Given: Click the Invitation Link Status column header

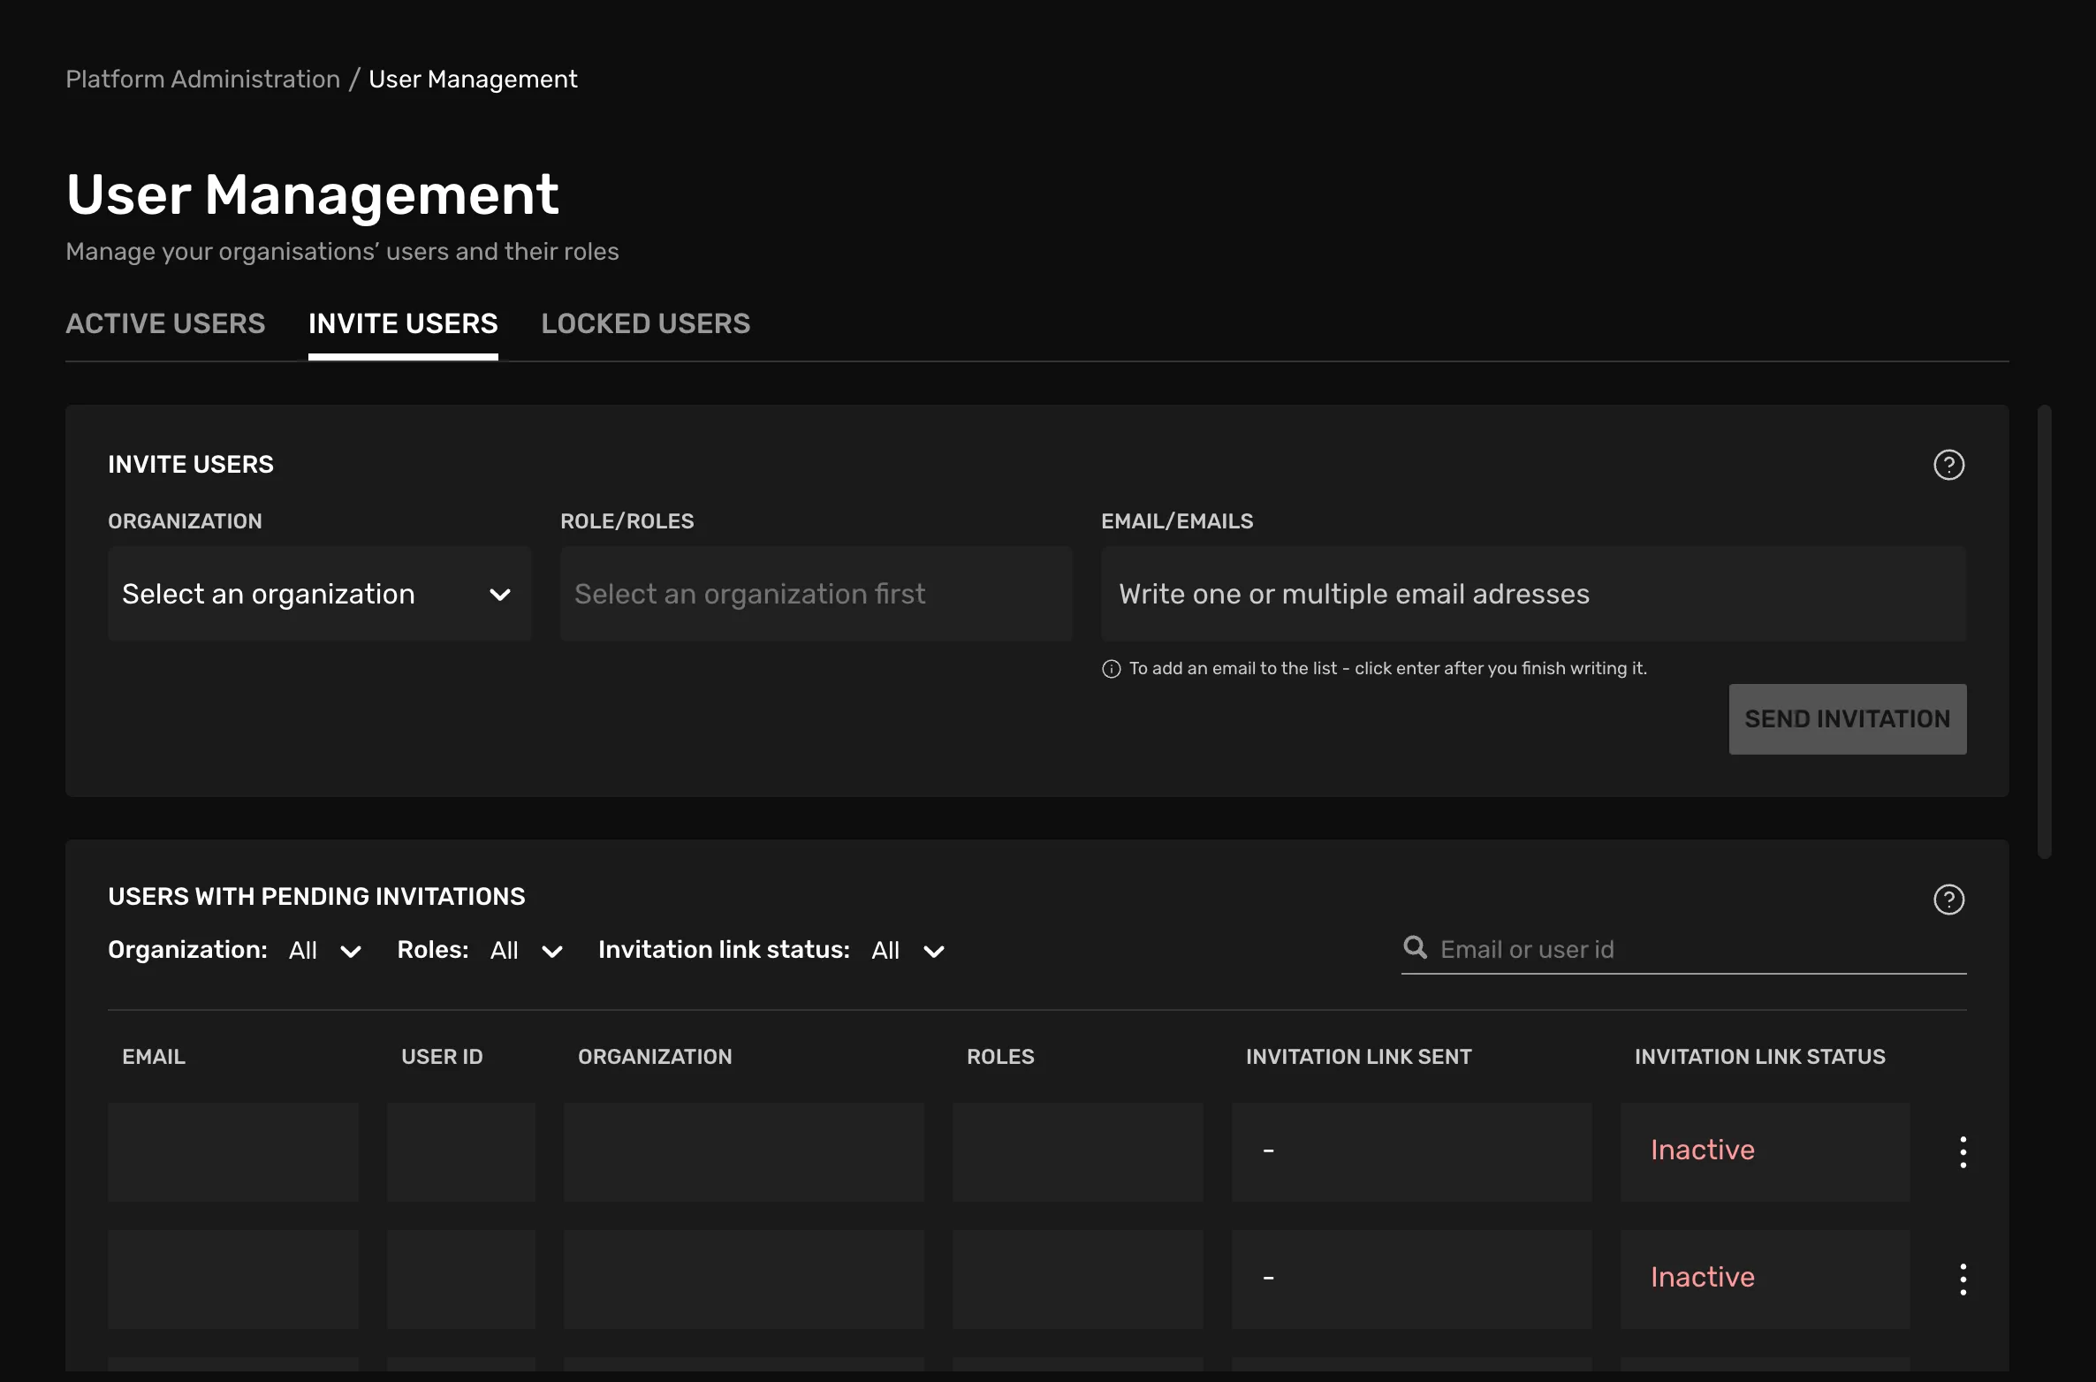Looking at the screenshot, I should pyautogui.click(x=1760, y=1057).
